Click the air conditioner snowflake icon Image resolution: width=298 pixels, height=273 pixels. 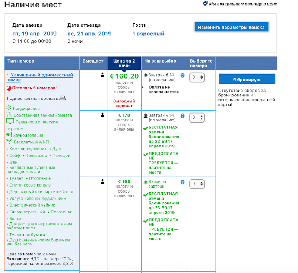[9, 108]
